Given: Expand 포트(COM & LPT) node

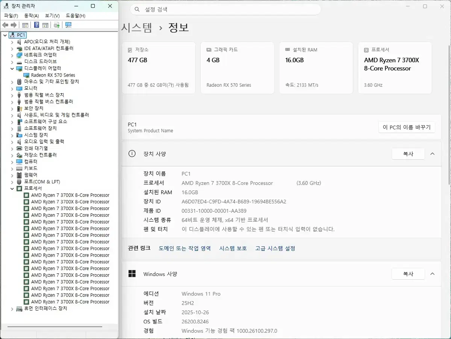Looking at the screenshot, I should (x=12, y=182).
